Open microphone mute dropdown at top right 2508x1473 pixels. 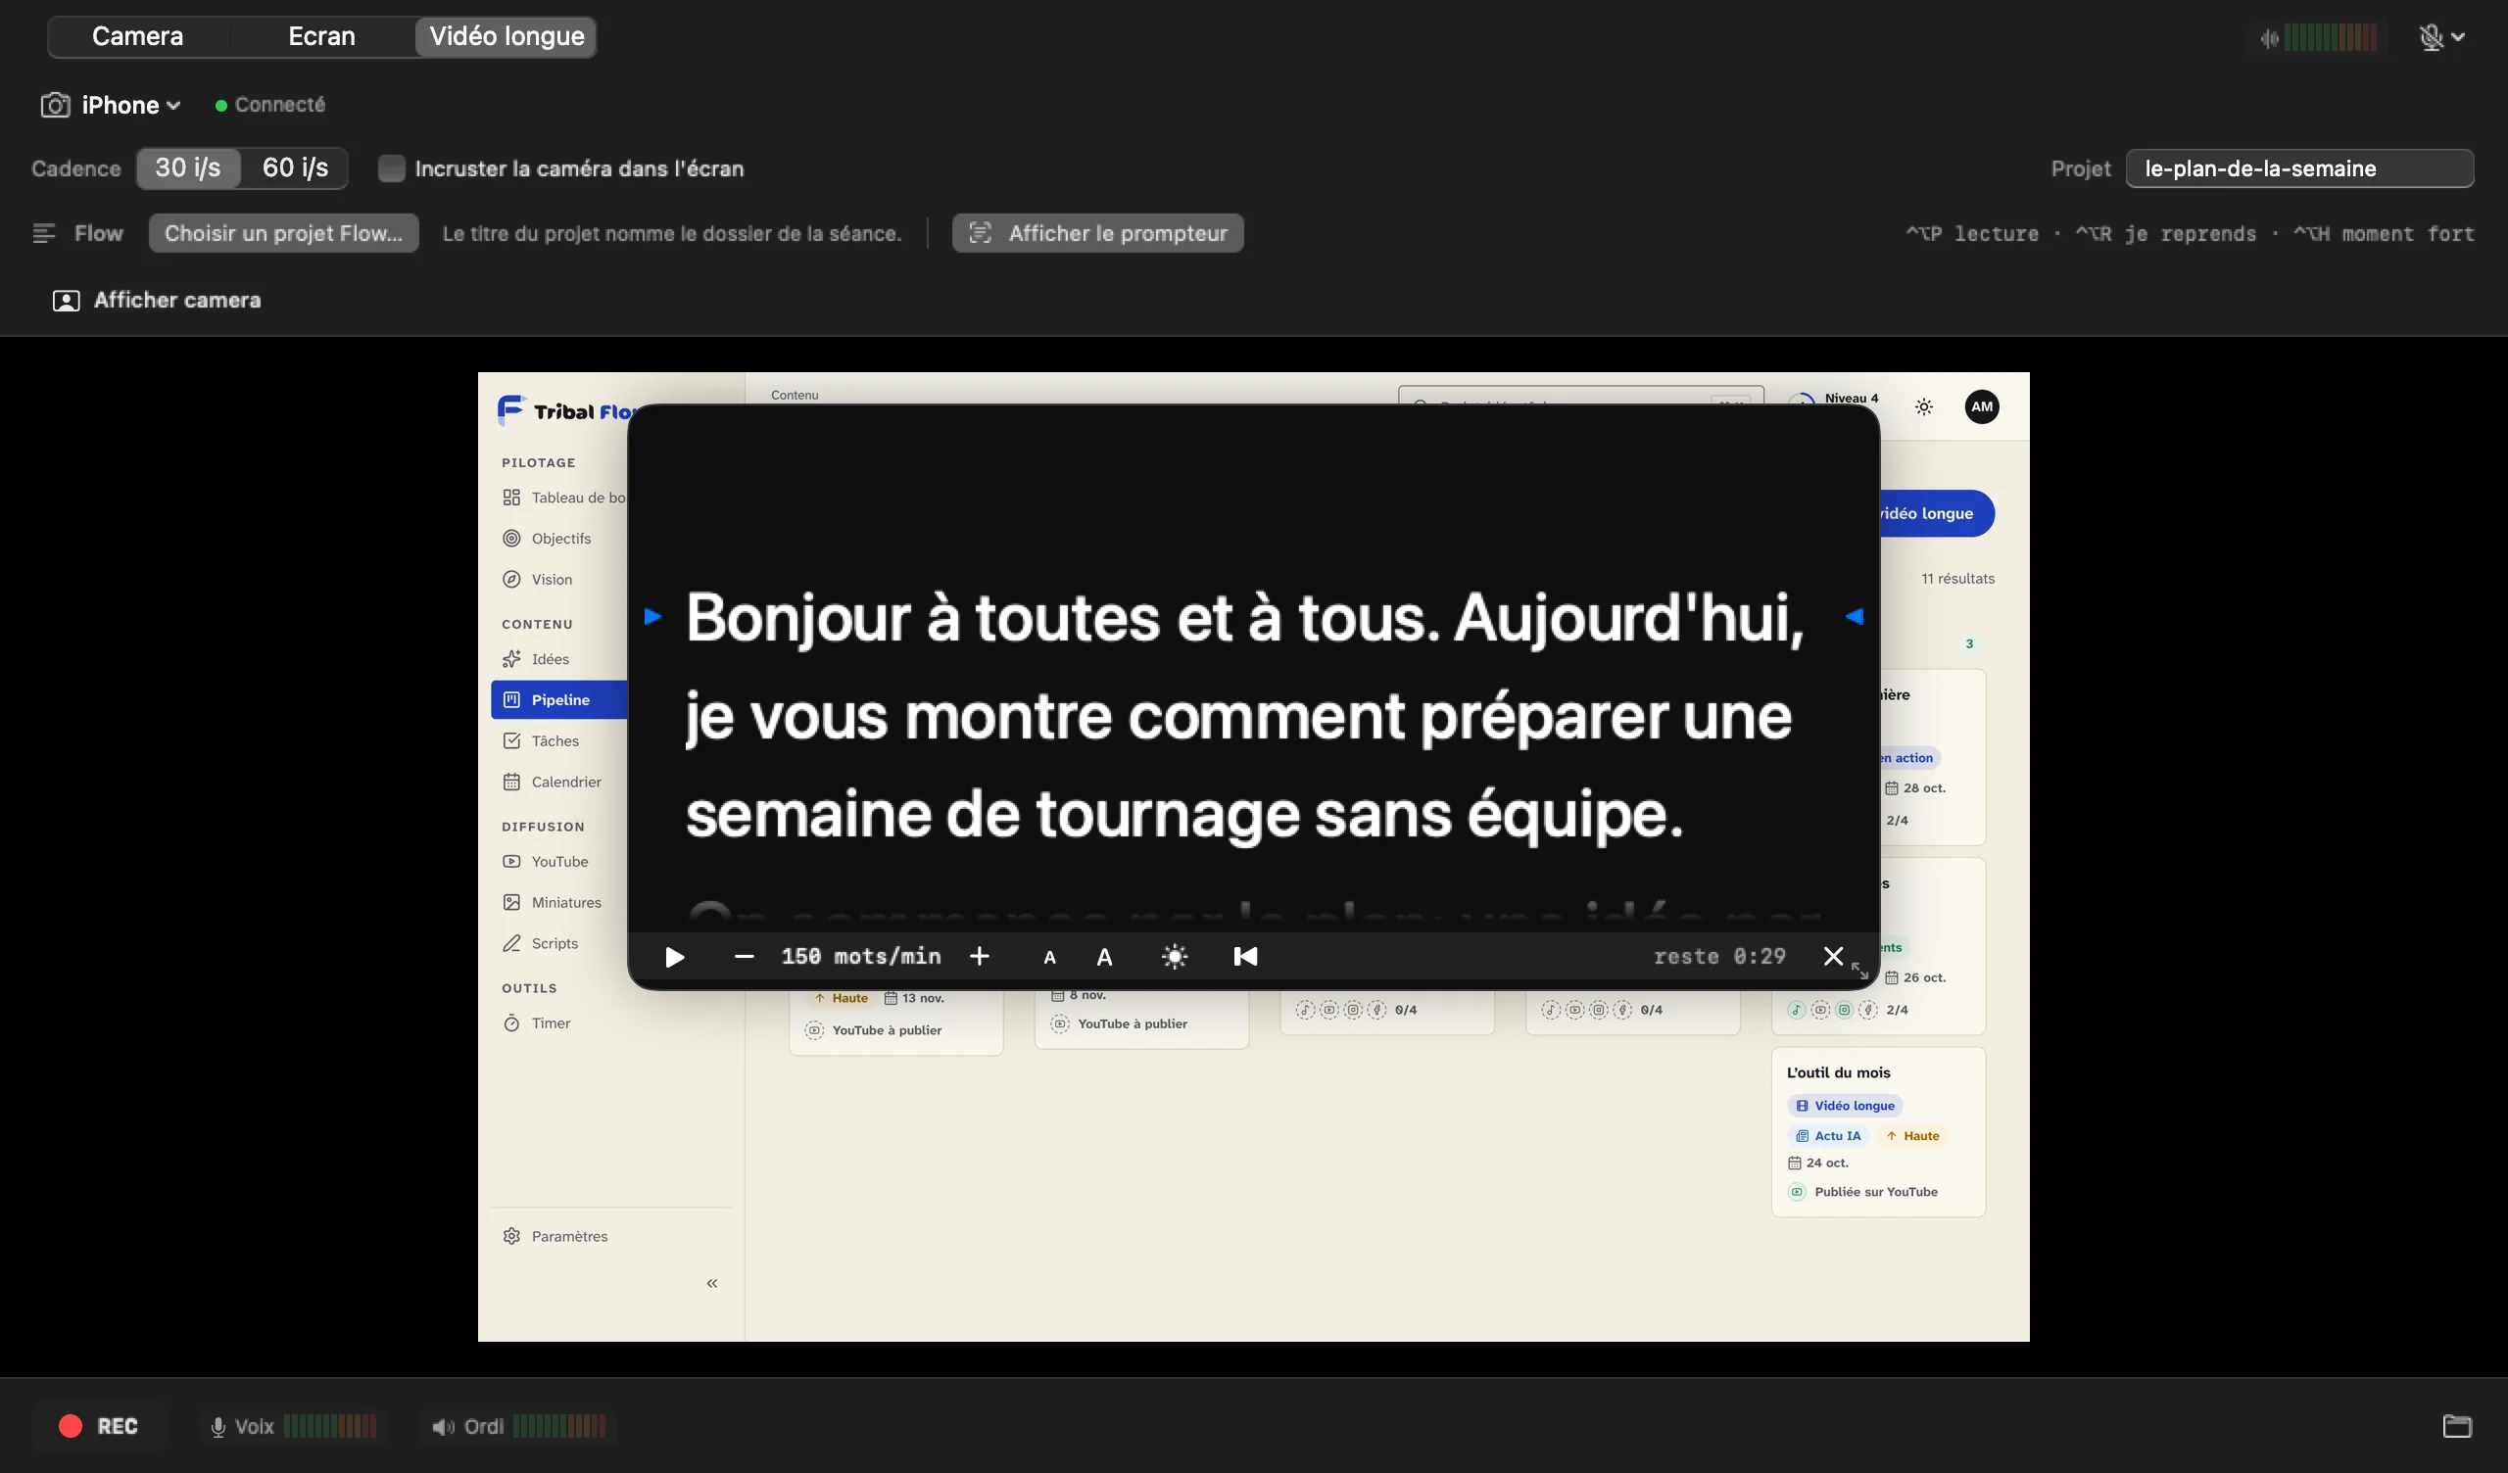(2441, 37)
